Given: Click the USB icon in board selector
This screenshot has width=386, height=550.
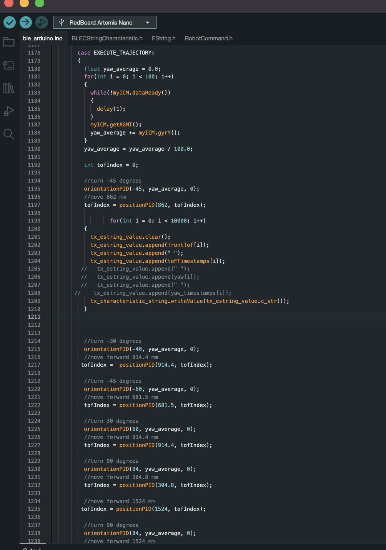Looking at the screenshot, I should [x=62, y=22].
